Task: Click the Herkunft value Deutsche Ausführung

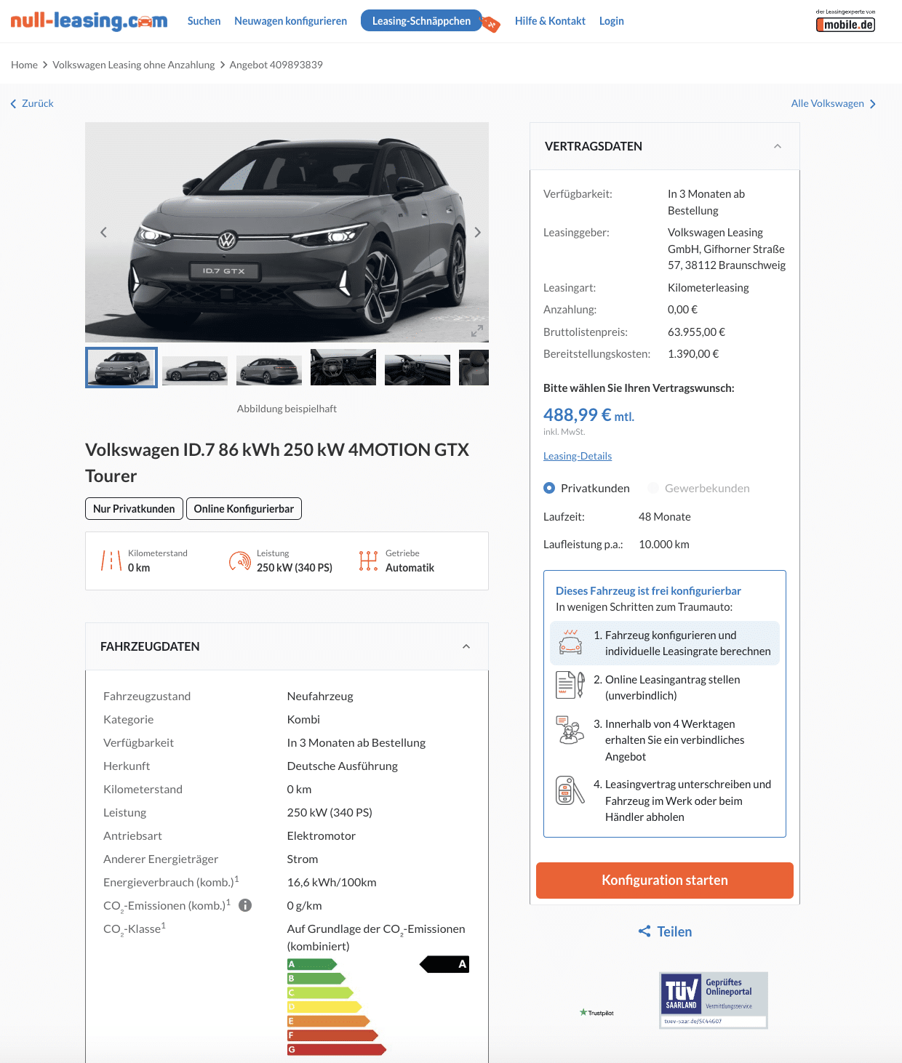Action: coord(343,766)
